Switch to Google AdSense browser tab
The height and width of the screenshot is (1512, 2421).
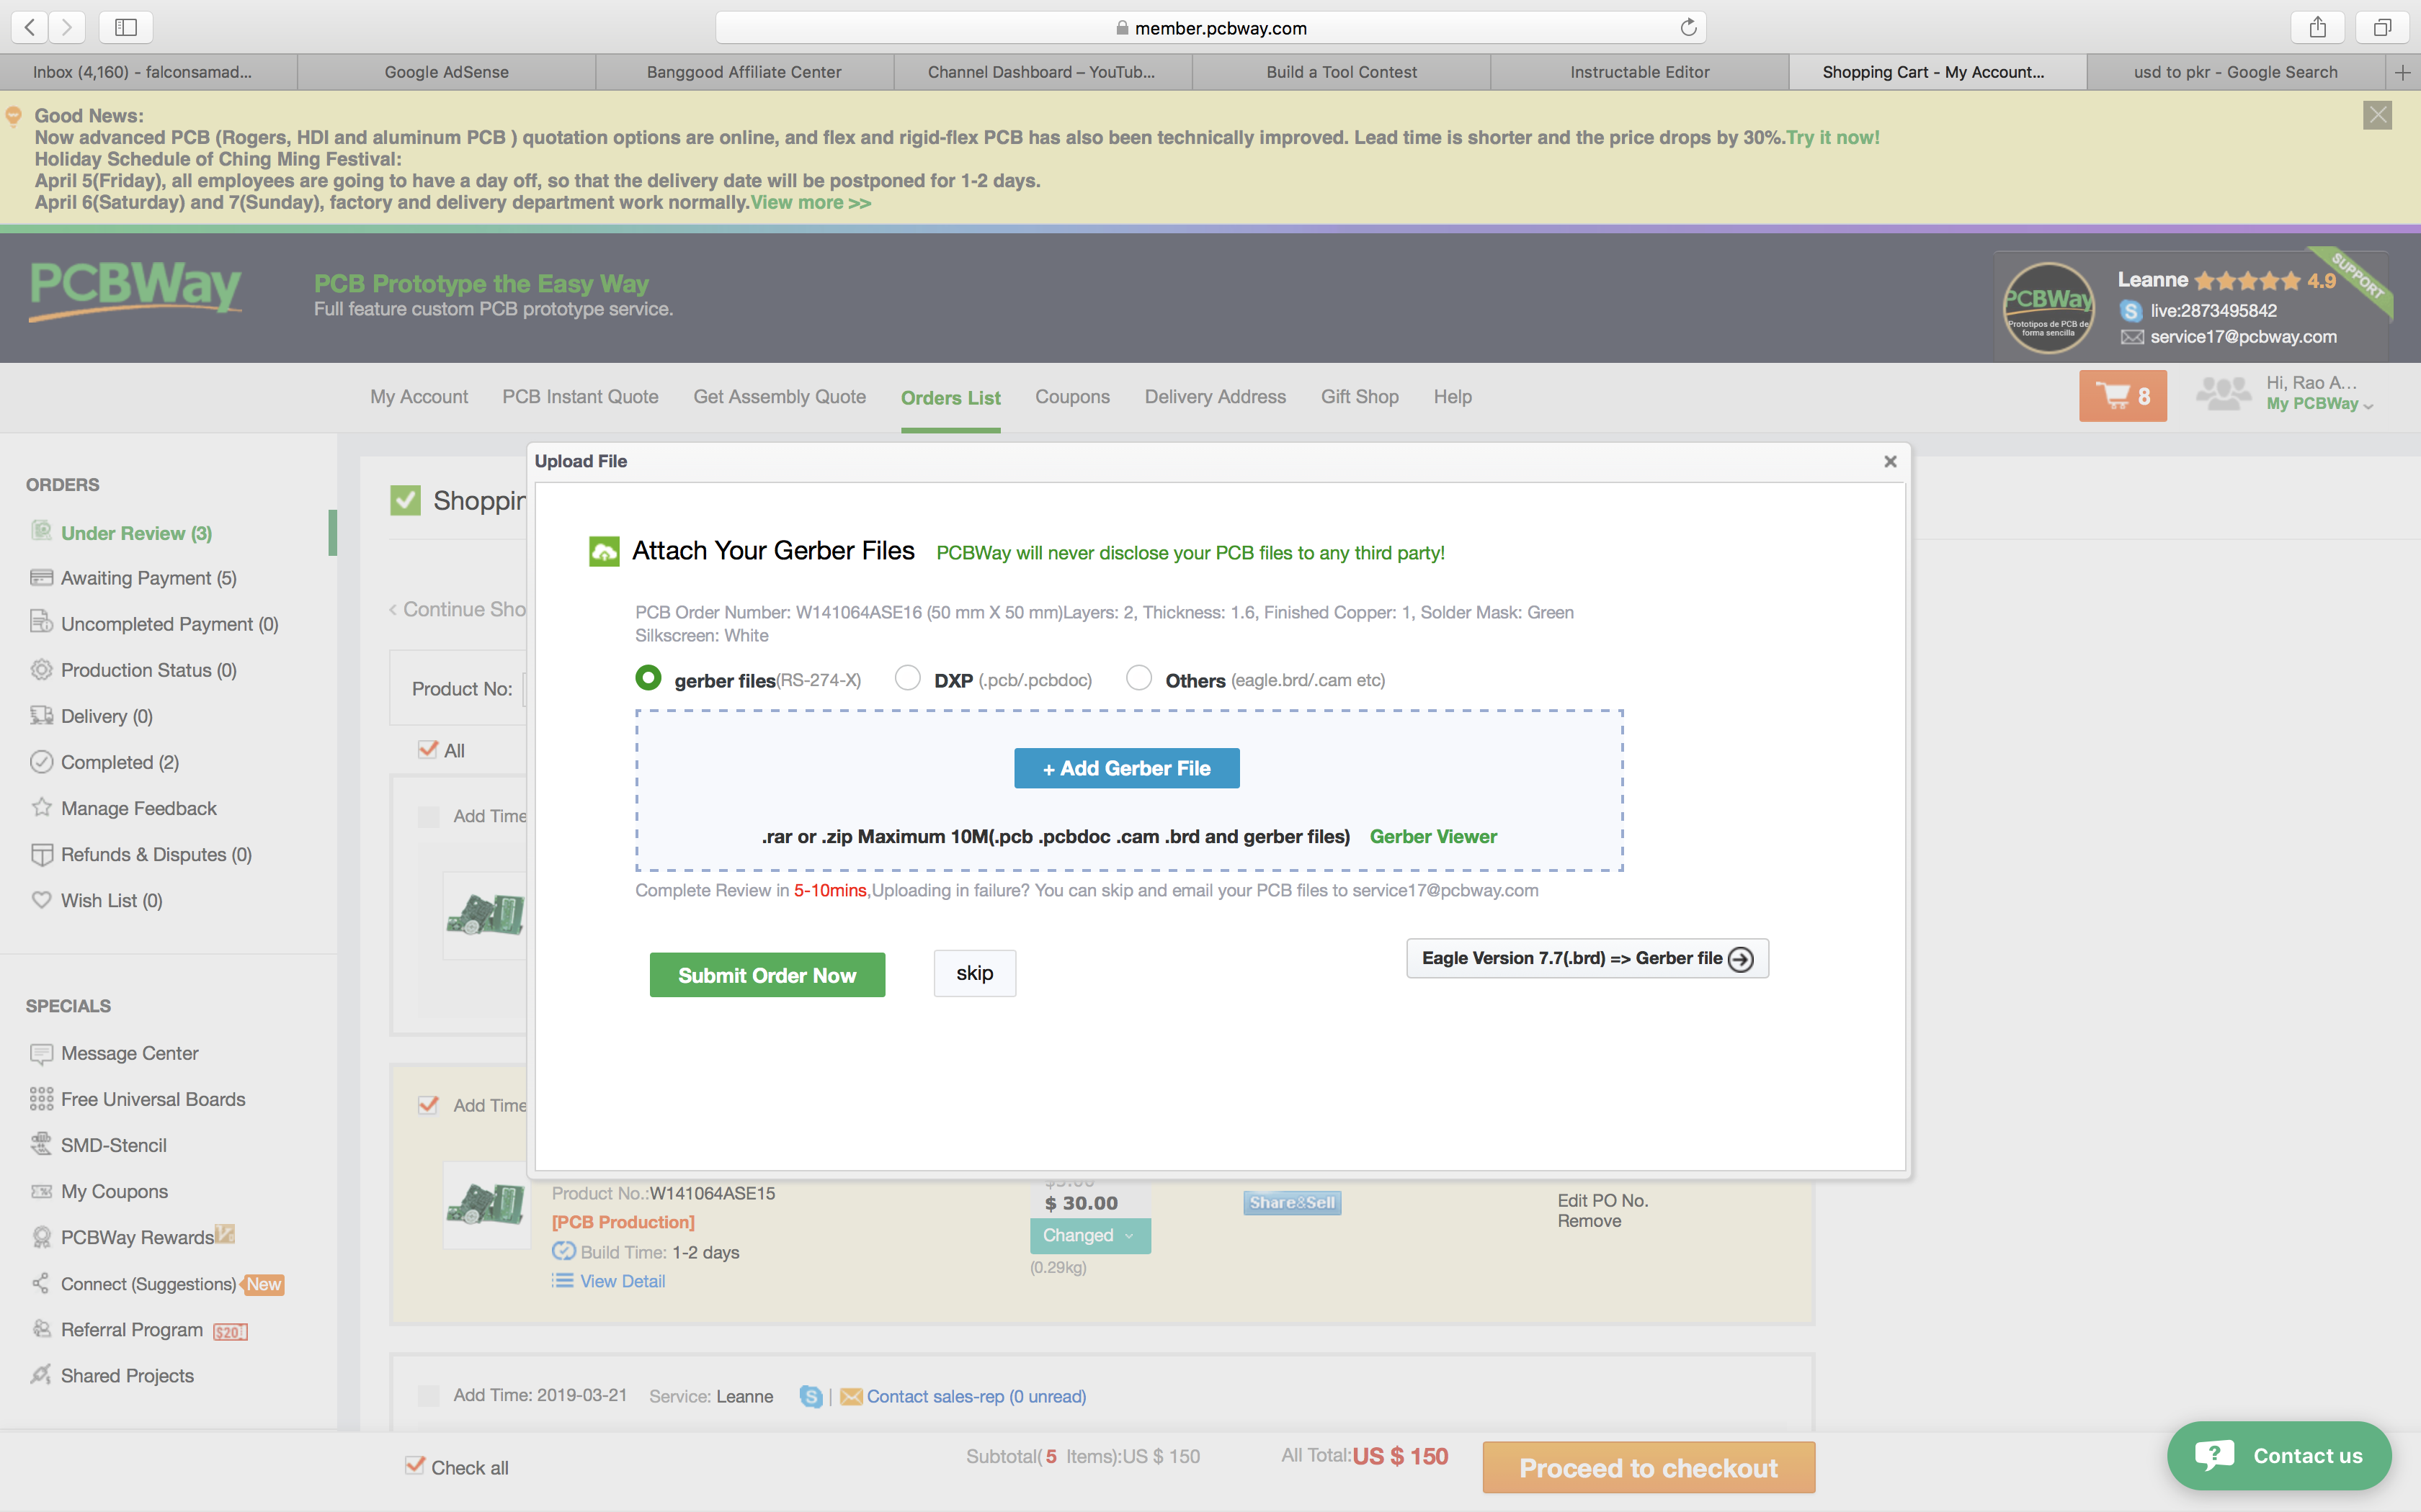[x=446, y=72]
